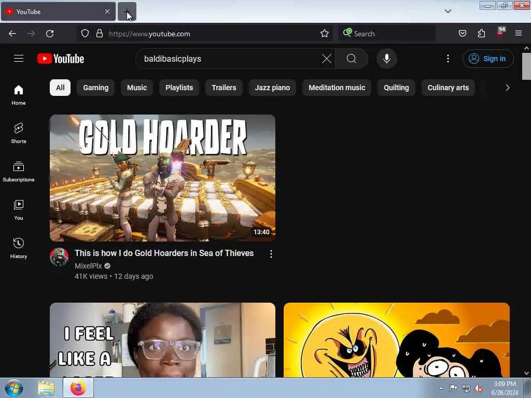Bookmark this page with the star icon
The image size is (531, 398).
coord(325,34)
